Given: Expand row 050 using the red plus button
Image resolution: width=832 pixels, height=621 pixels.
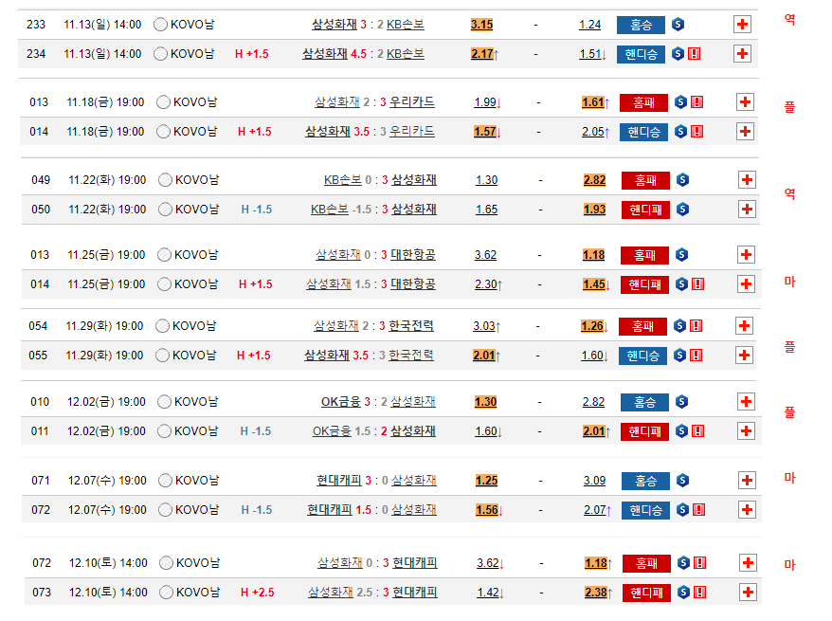Looking at the screenshot, I should pyautogui.click(x=746, y=210).
